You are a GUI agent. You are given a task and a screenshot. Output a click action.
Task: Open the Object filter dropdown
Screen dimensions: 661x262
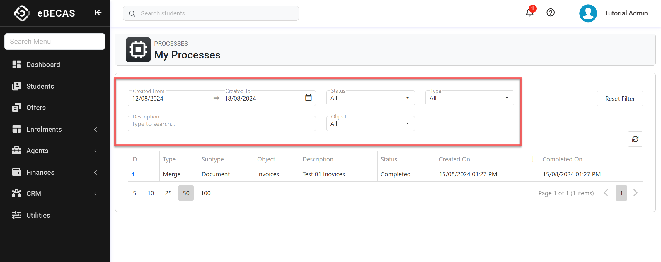370,124
